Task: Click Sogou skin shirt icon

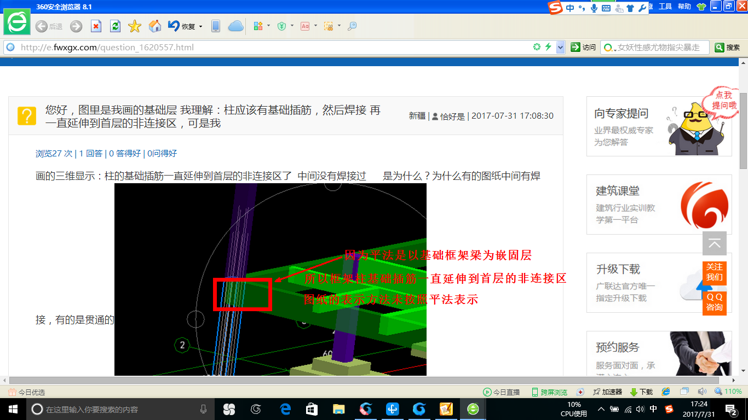Action: [x=630, y=8]
